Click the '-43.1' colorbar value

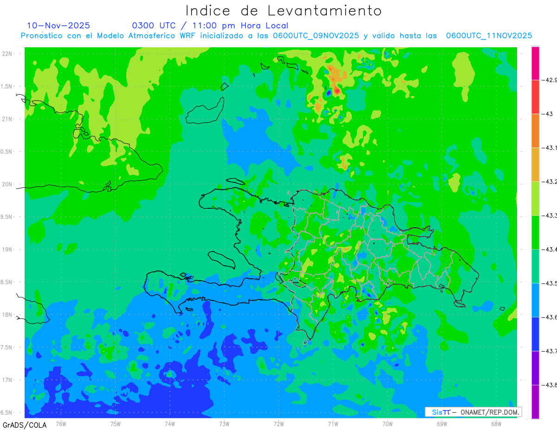549,148
